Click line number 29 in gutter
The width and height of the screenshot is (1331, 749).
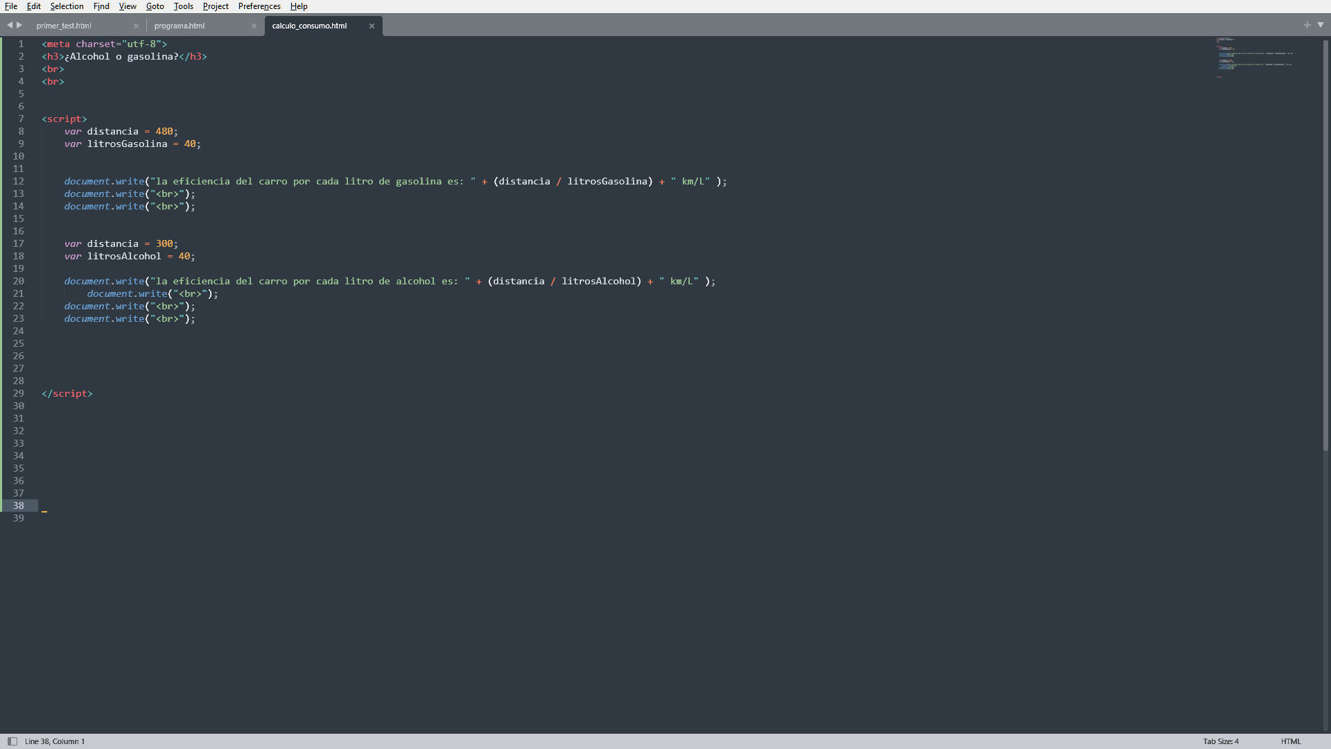pos(18,393)
